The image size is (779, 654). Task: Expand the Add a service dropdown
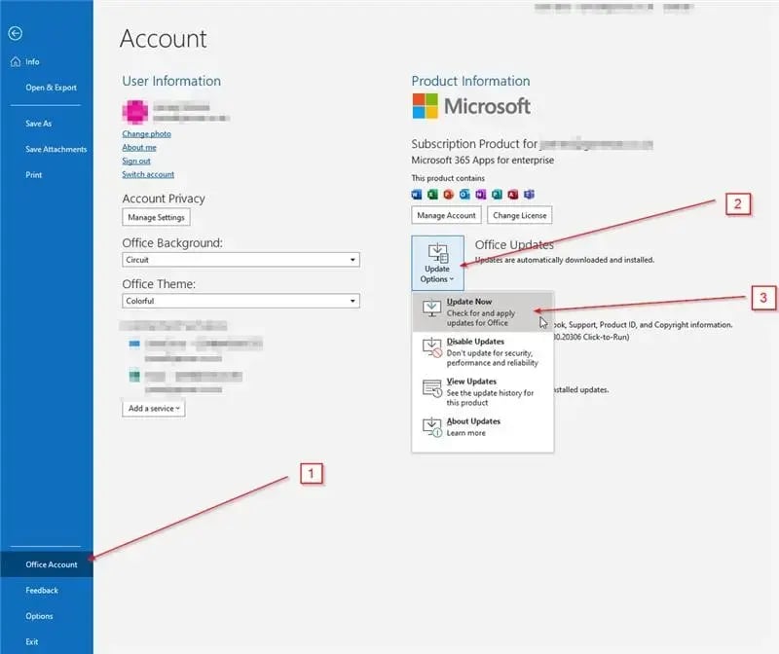click(154, 408)
